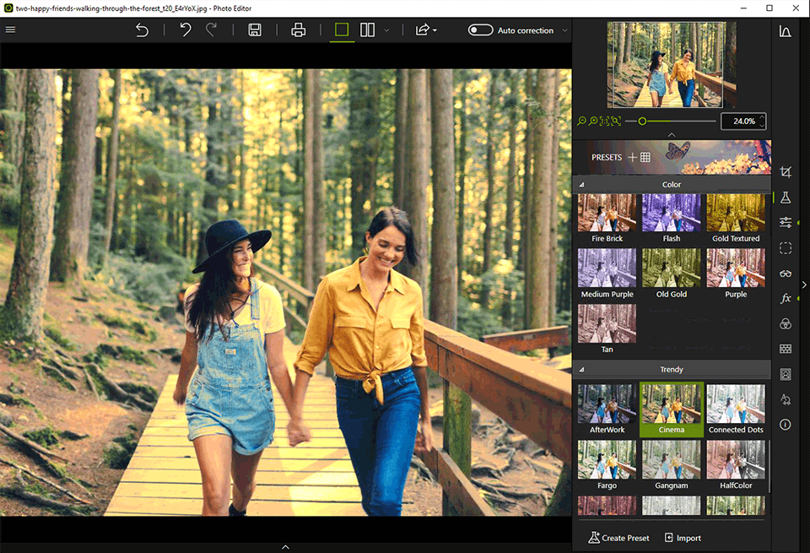Open the Adjustments sliders panel

[785, 222]
